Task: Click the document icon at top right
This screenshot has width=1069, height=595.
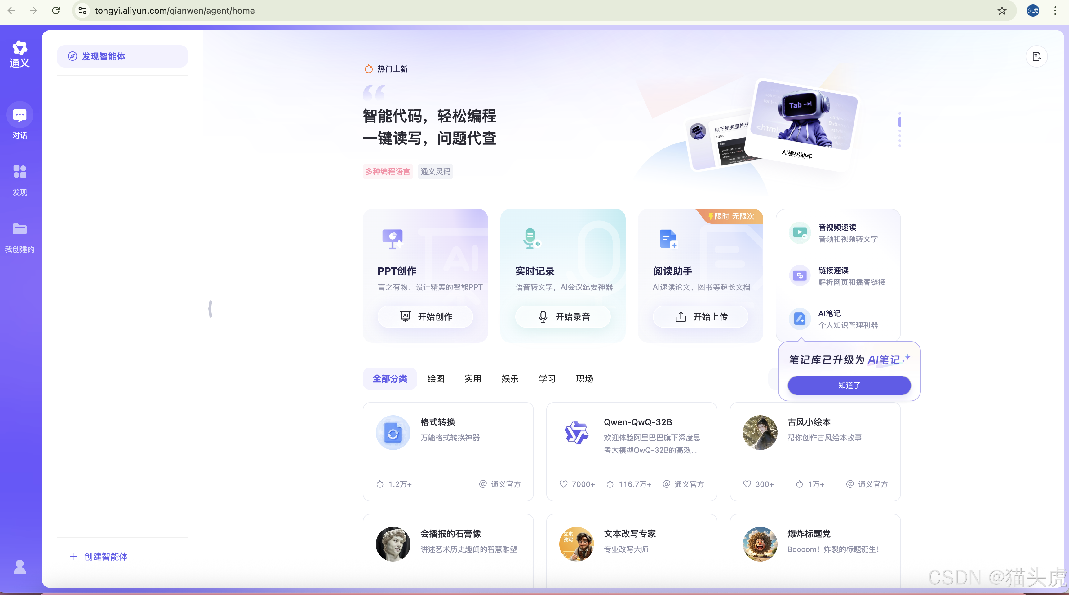Action: point(1036,56)
